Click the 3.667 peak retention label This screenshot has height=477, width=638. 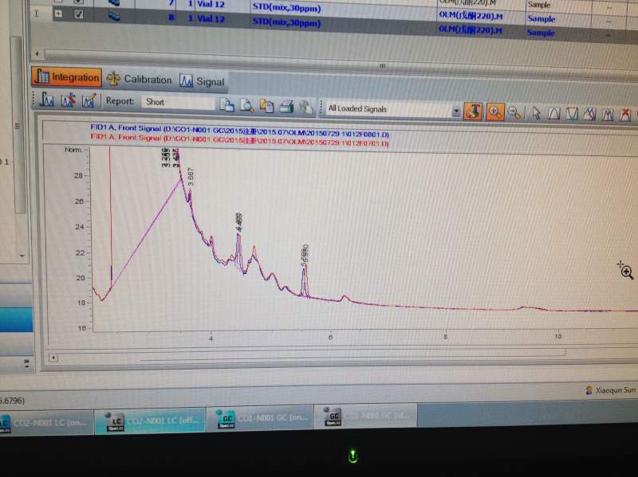(x=191, y=177)
